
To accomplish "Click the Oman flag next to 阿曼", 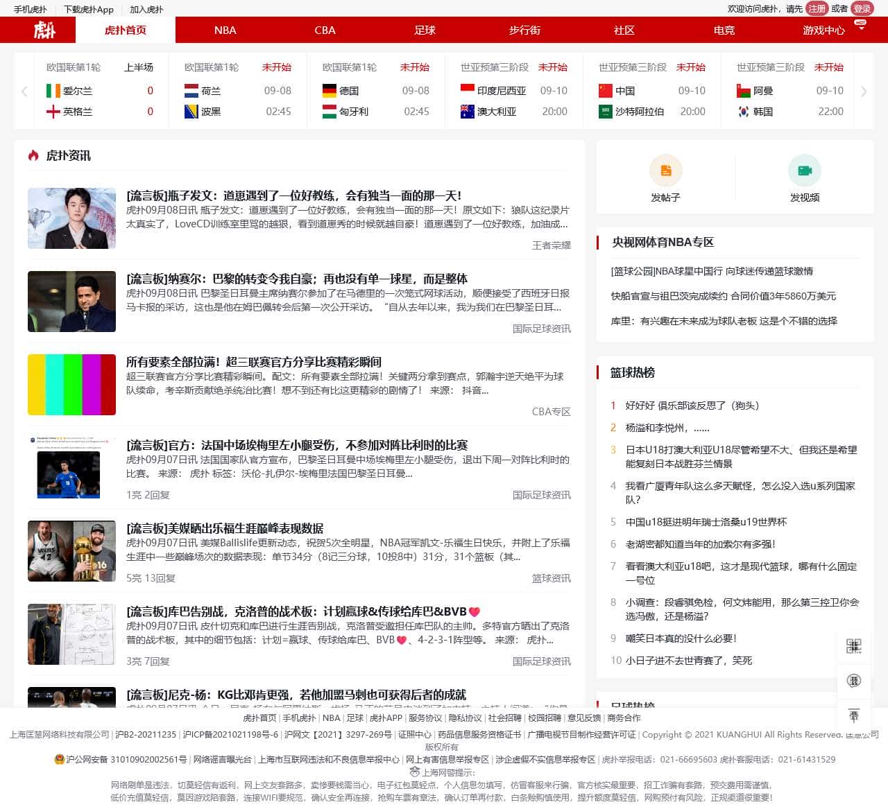I will tap(743, 91).
